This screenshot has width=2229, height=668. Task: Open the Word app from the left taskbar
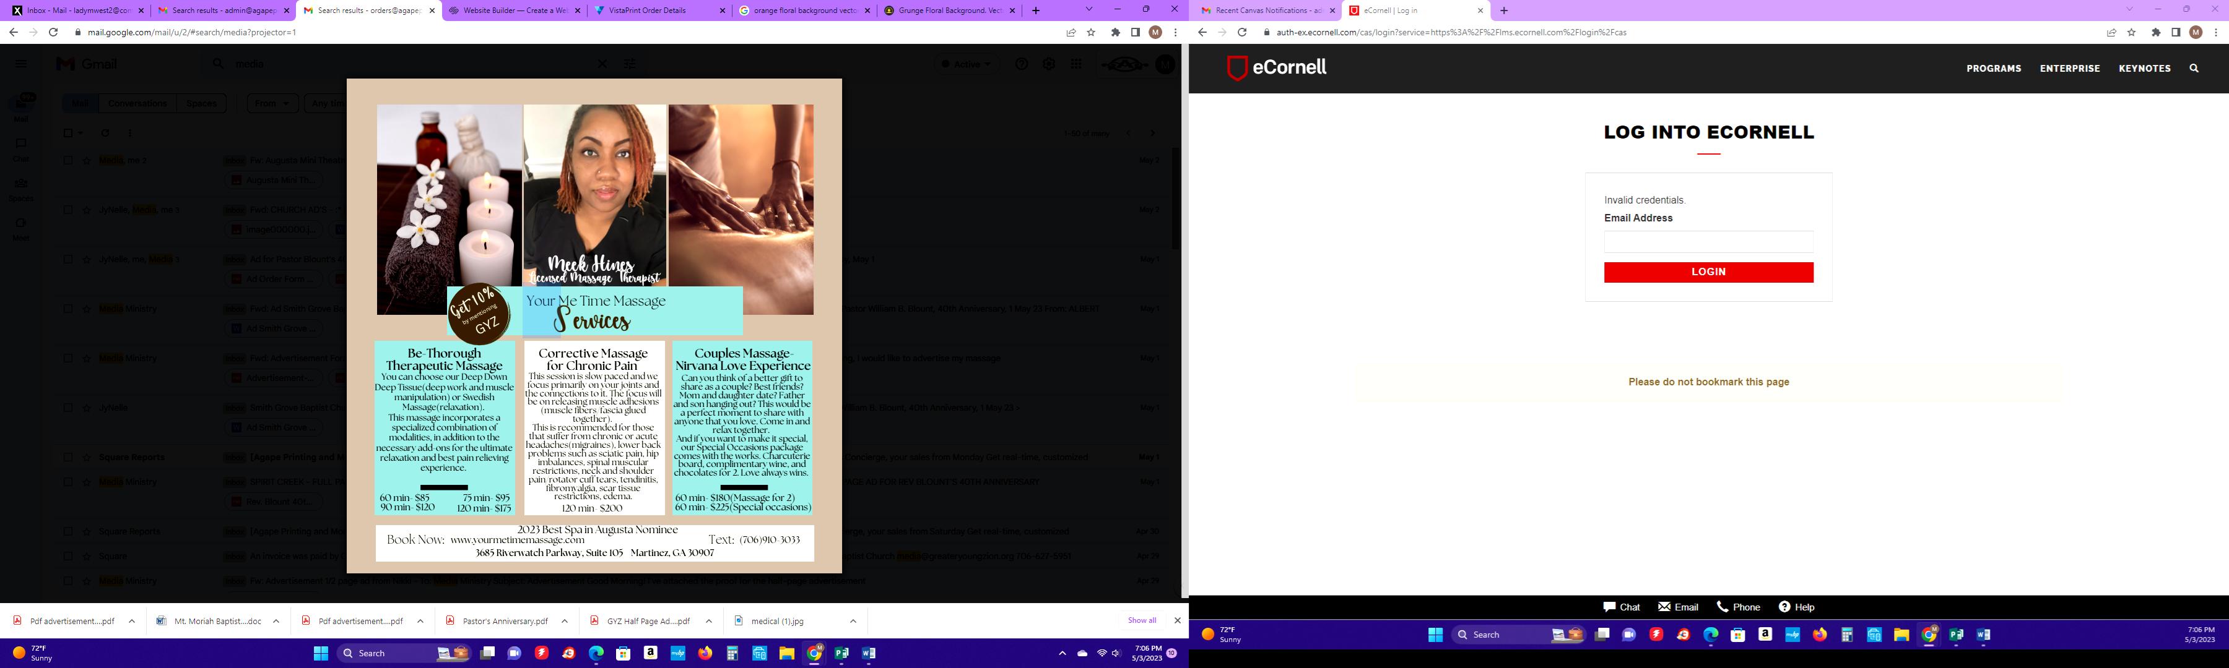pyautogui.click(x=868, y=653)
